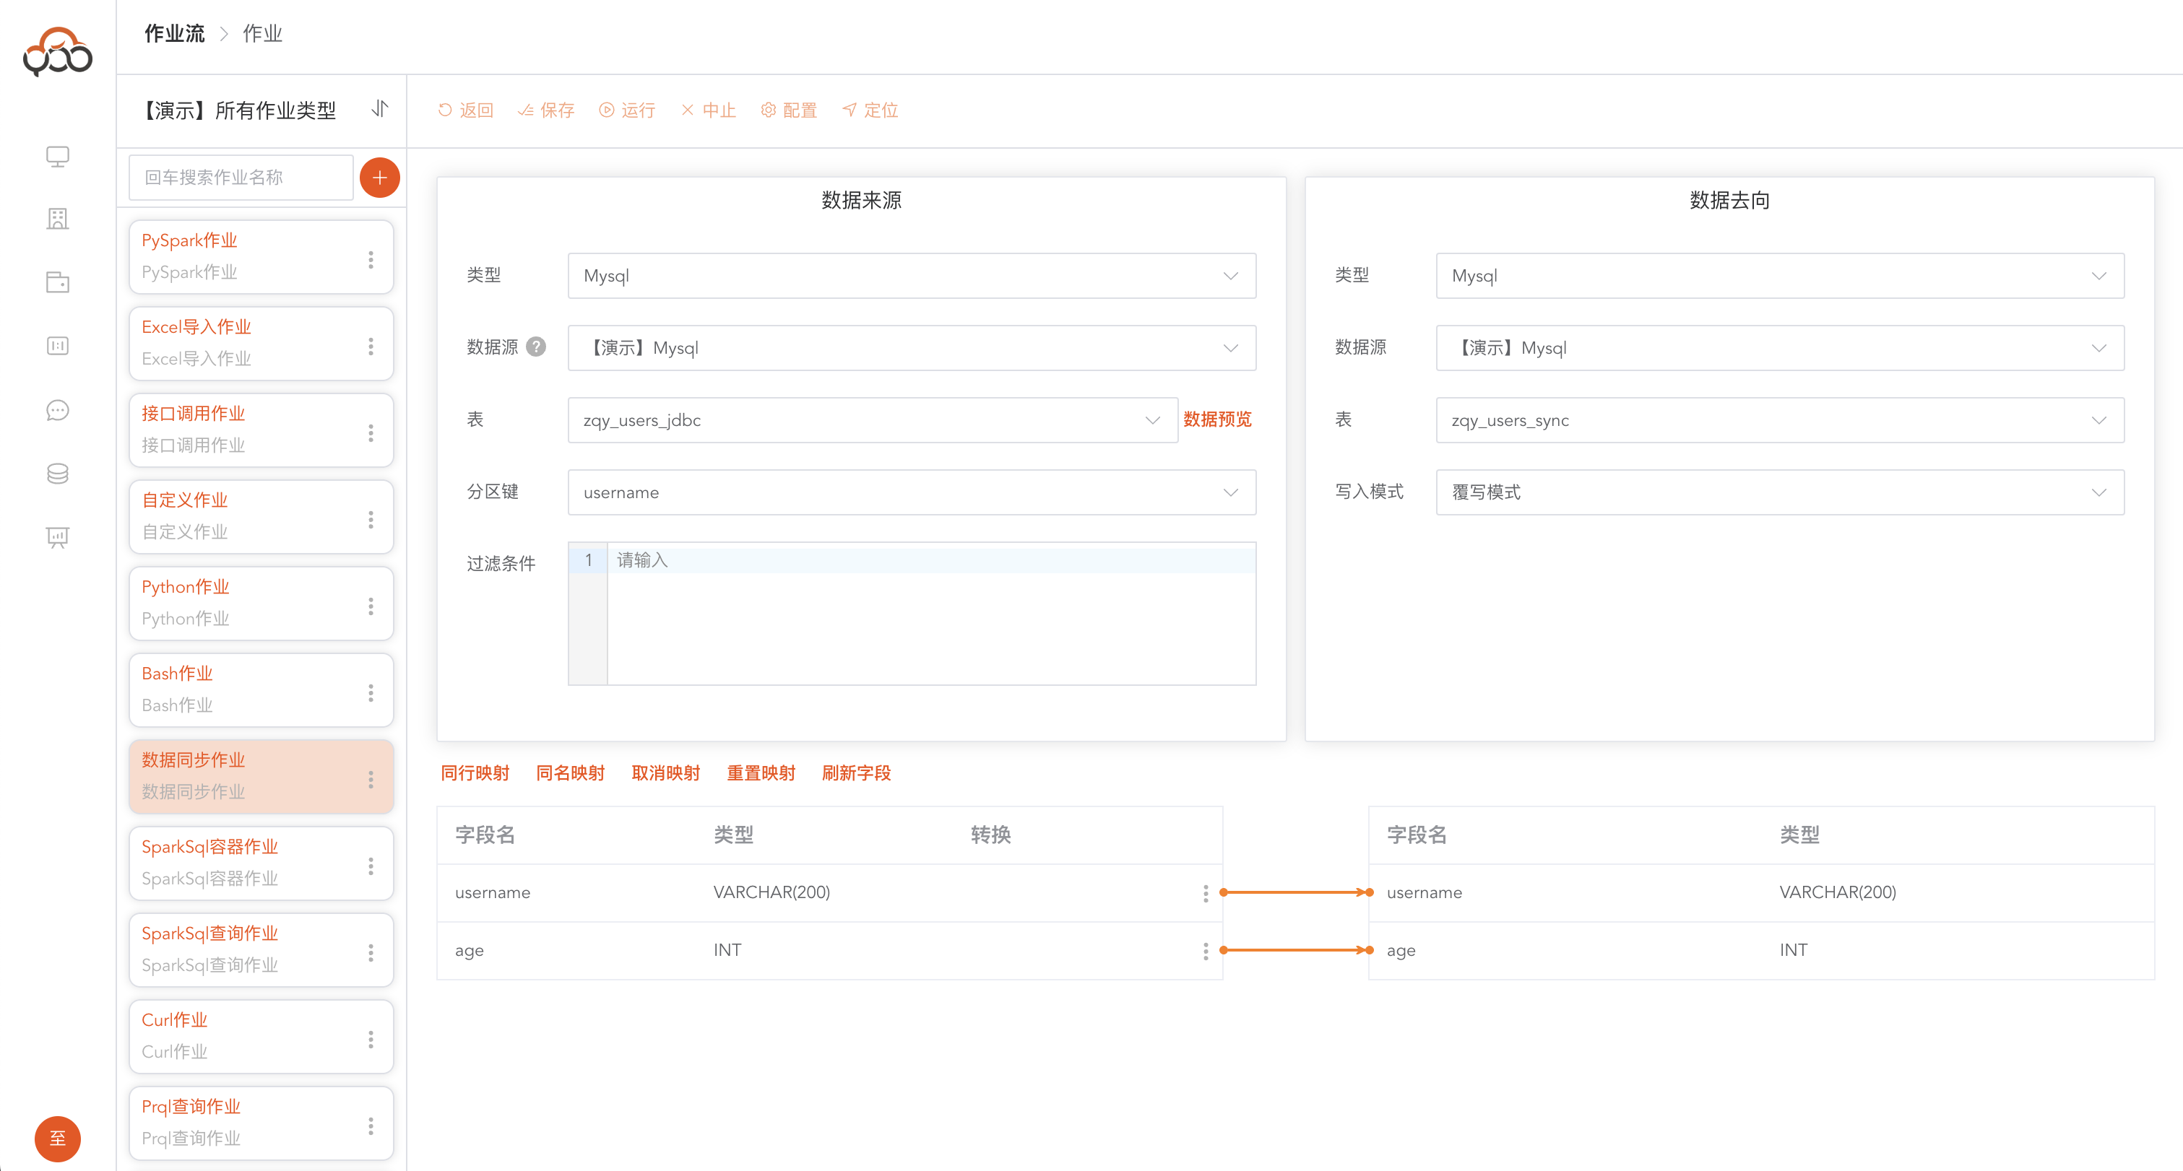Open the folder icon in left sidebar
The height and width of the screenshot is (1171, 2183).
58,282
